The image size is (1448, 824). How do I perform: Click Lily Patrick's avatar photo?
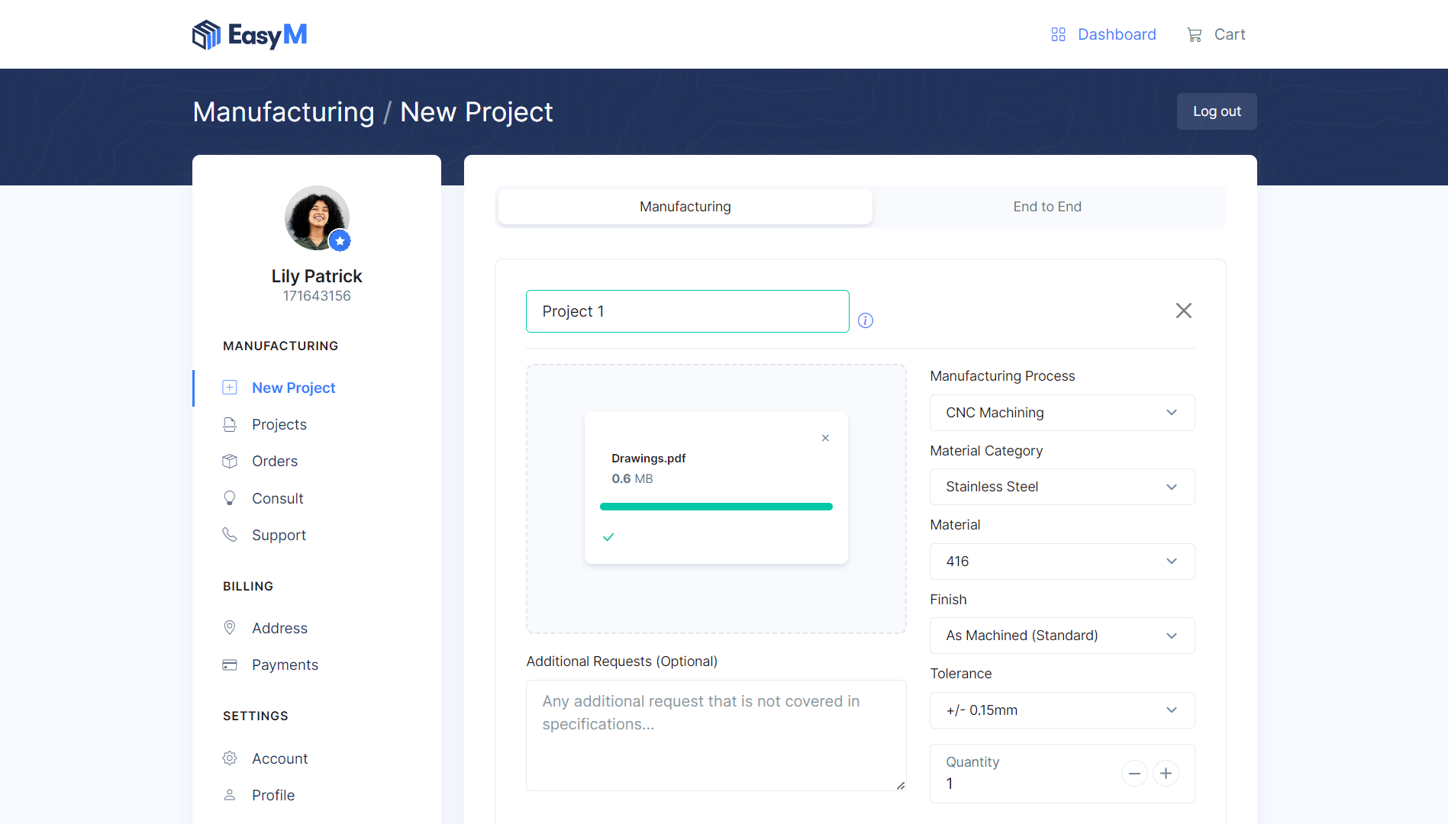[317, 218]
